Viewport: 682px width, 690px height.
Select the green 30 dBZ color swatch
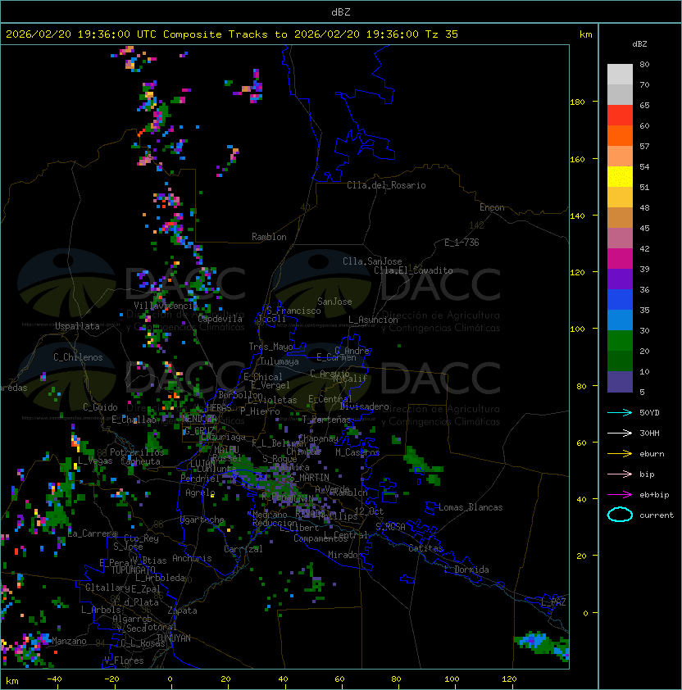[620, 341]
